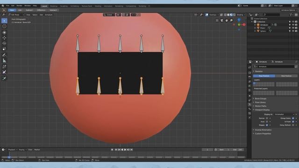Open the Armature menu in viewport header
Screen dimensions: 299x168
pyautogui.click(x=49, y=14)
